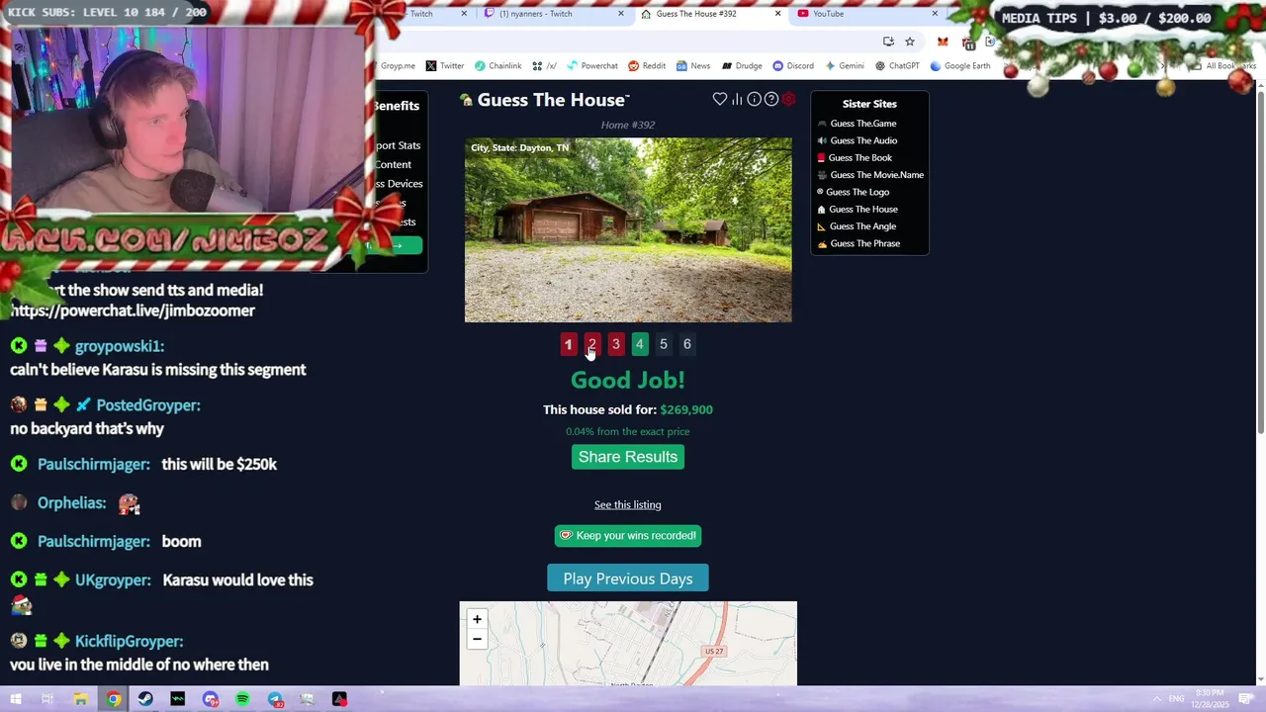Open the /x/ bookmark
The image size is (1266, 712).
[544, 66]
